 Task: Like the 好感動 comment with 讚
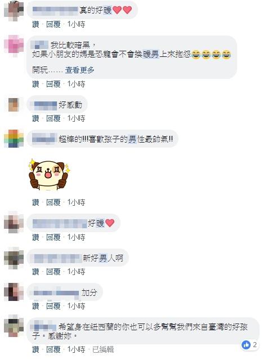35,118
